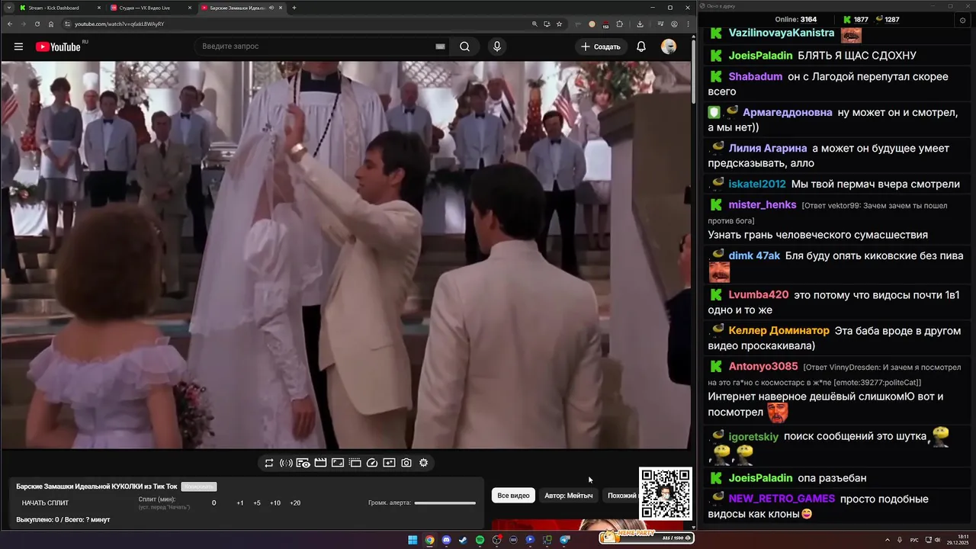Click username Shabadum in chat

coord(756,76)
